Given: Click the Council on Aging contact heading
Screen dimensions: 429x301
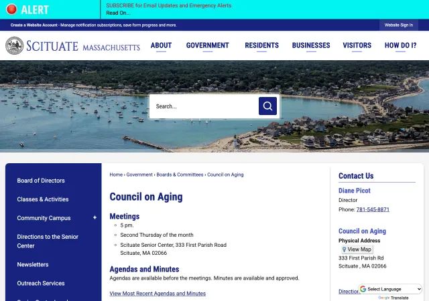Looking at the screenshot, I should coord(362,231).
